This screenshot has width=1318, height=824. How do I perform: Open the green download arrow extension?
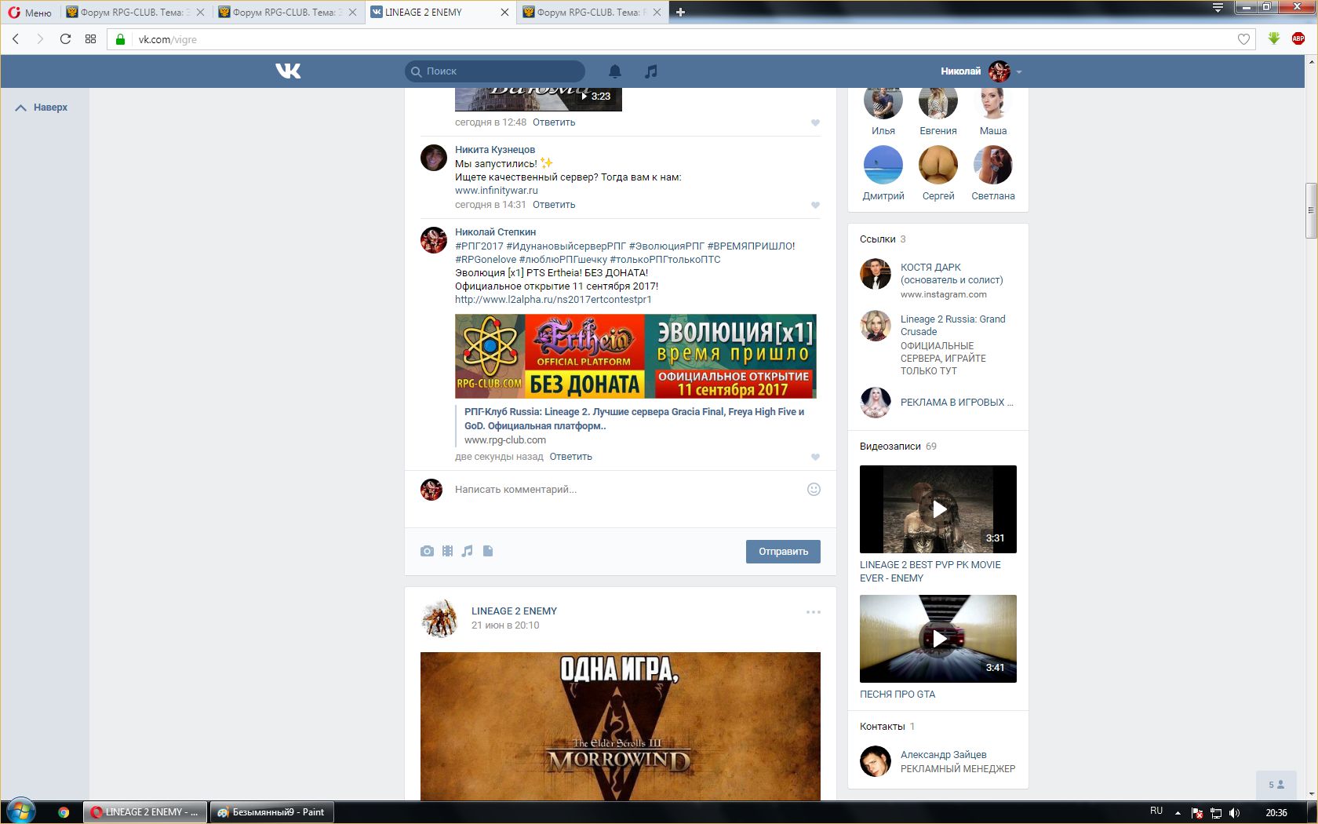[1274, 38]
